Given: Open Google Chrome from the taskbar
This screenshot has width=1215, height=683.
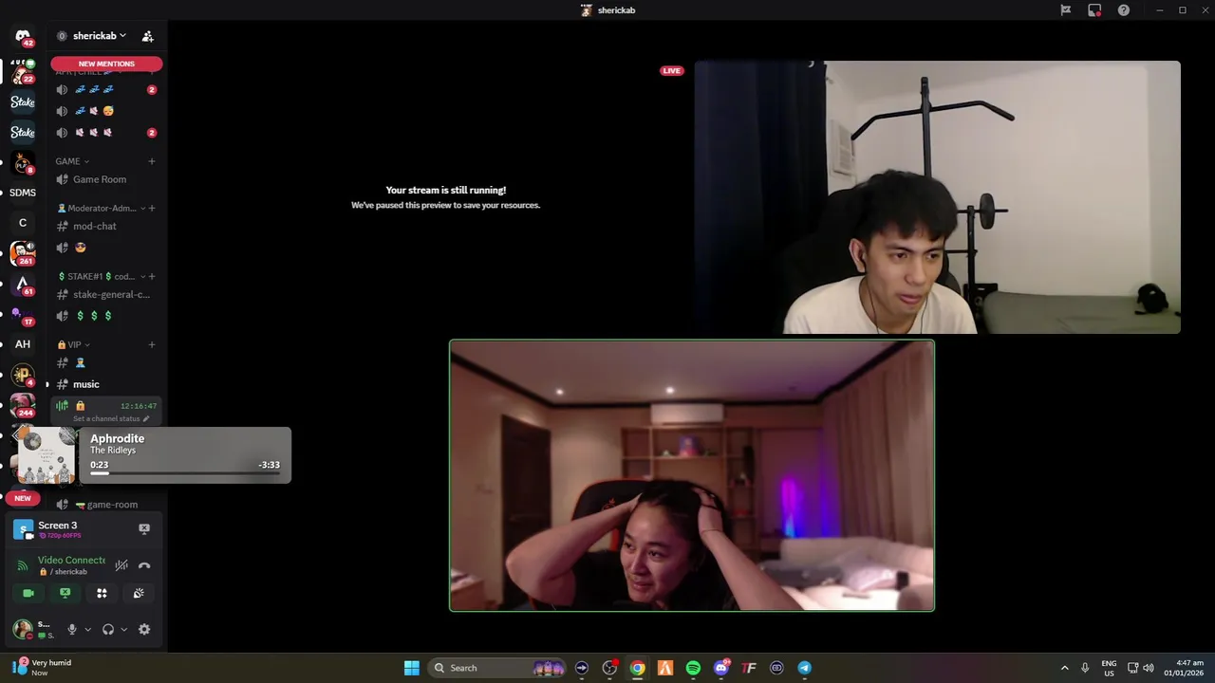Looking at the screenshot, I should pos(637,668).
